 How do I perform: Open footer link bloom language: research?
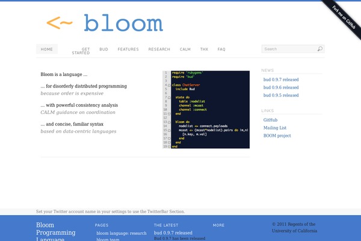coord(122,233)
